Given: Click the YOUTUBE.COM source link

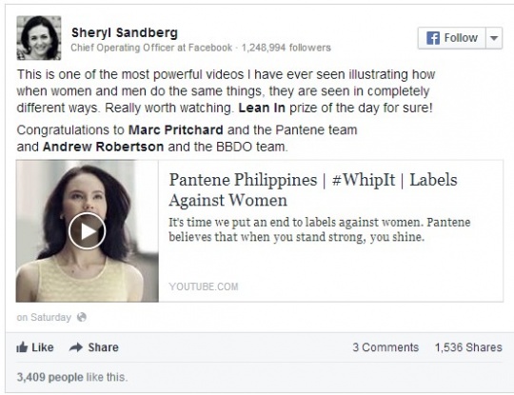Looking at the screenshot, I should tap(204, 286).
